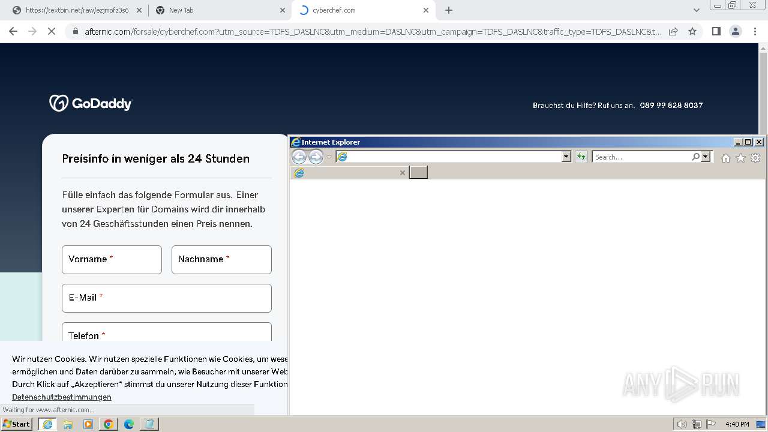Go back in Chrome navigation
The height and width of the screenshot is (432, 768).
(x=13, y=31)
